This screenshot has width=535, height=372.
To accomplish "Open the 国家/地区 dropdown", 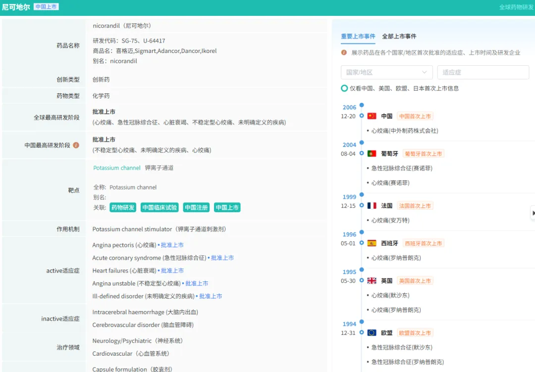I will (386, 72).
